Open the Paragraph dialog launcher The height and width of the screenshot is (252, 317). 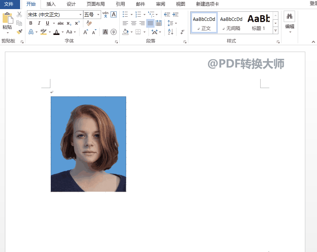tap(185, 42)
